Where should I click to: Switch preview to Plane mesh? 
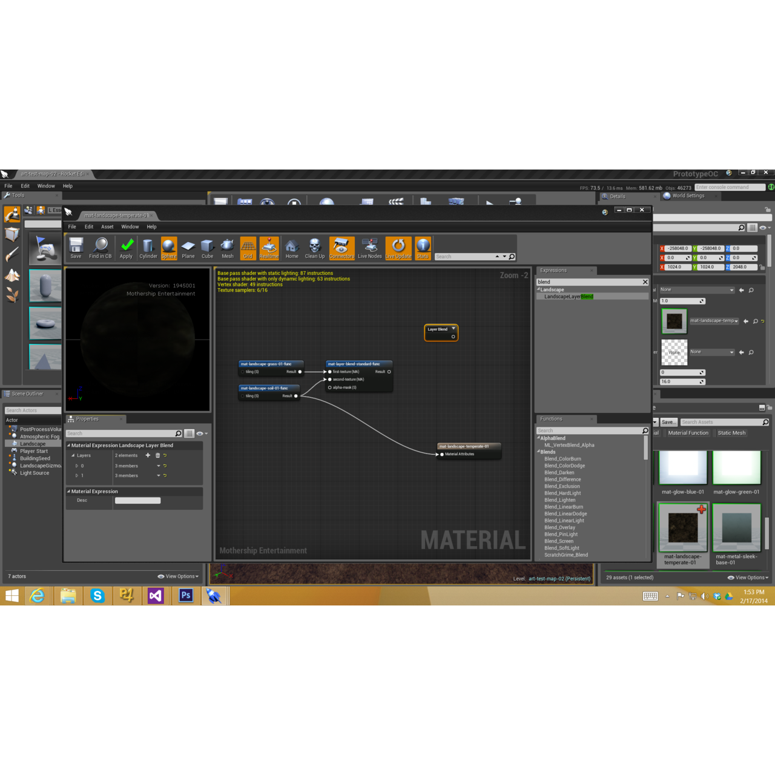(188, 246)
